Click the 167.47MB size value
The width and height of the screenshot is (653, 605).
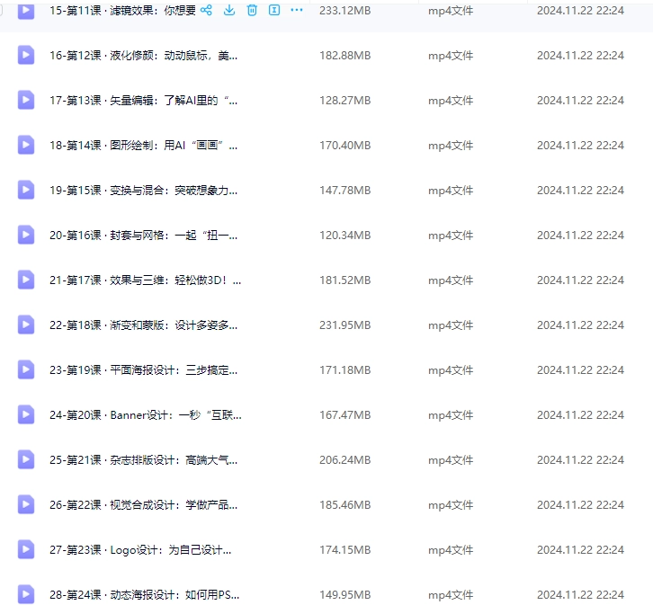pos(344,414)
